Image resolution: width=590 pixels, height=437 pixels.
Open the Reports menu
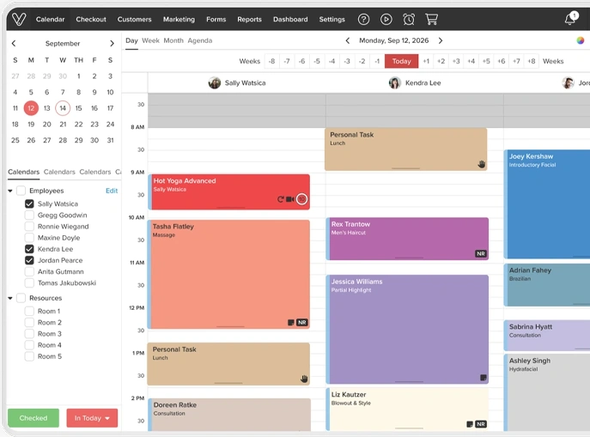coord(249,19)
